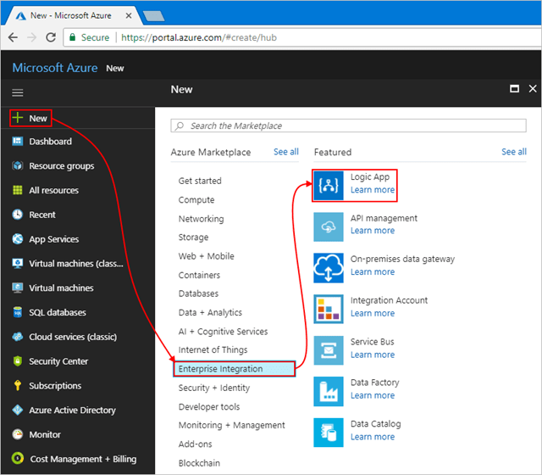Click the Recent clock icon

point(17,215)
